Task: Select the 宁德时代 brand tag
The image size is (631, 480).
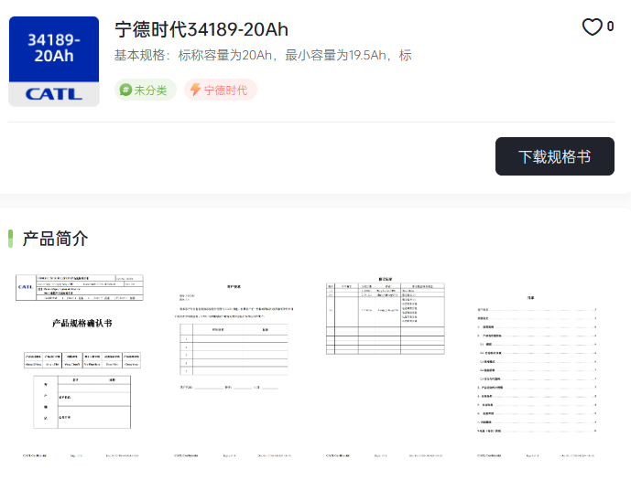Action: click(221, 90)
